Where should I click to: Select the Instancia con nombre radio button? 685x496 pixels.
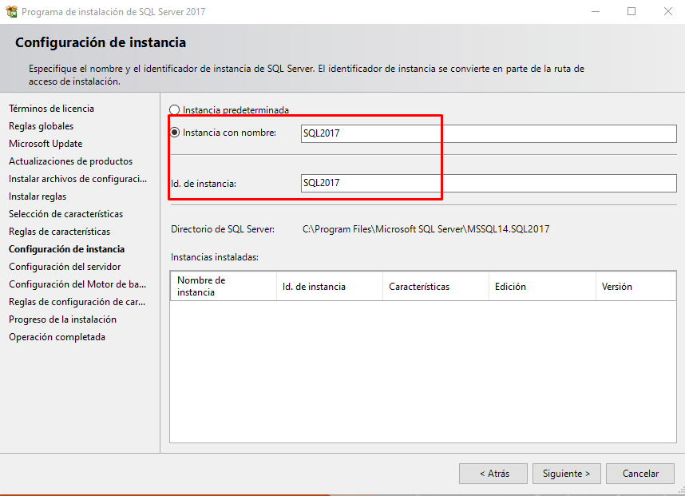[x=175, y=133]
